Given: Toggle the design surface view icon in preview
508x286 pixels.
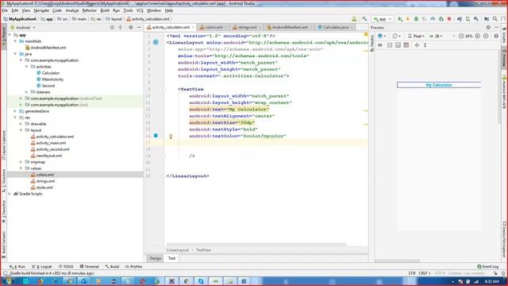Looking at the screenshot, I should 390,45.
